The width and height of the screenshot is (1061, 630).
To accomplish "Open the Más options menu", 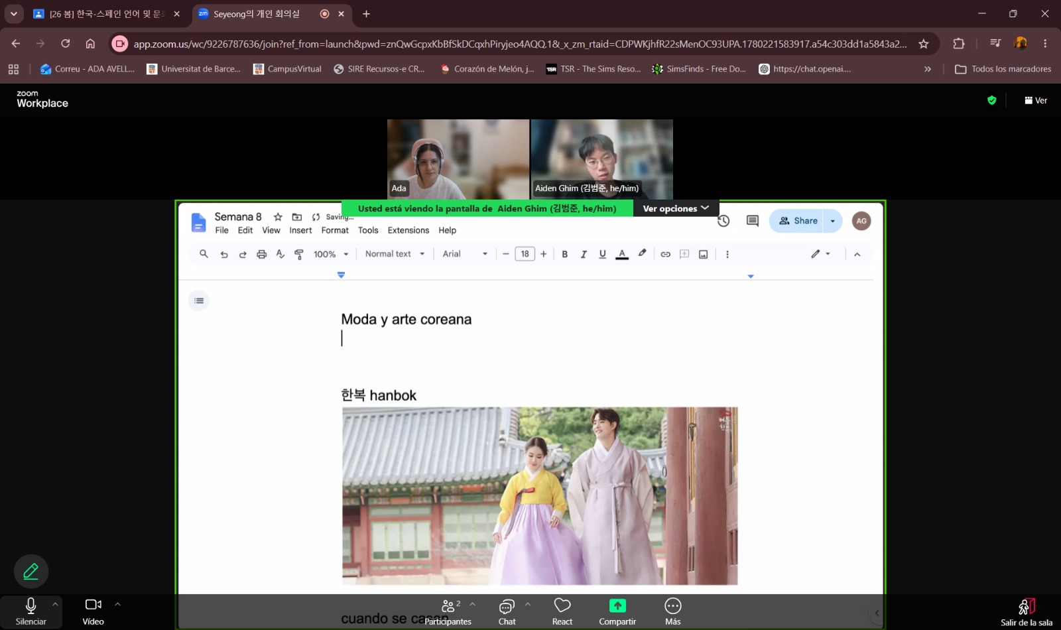I will click(673, 611).
